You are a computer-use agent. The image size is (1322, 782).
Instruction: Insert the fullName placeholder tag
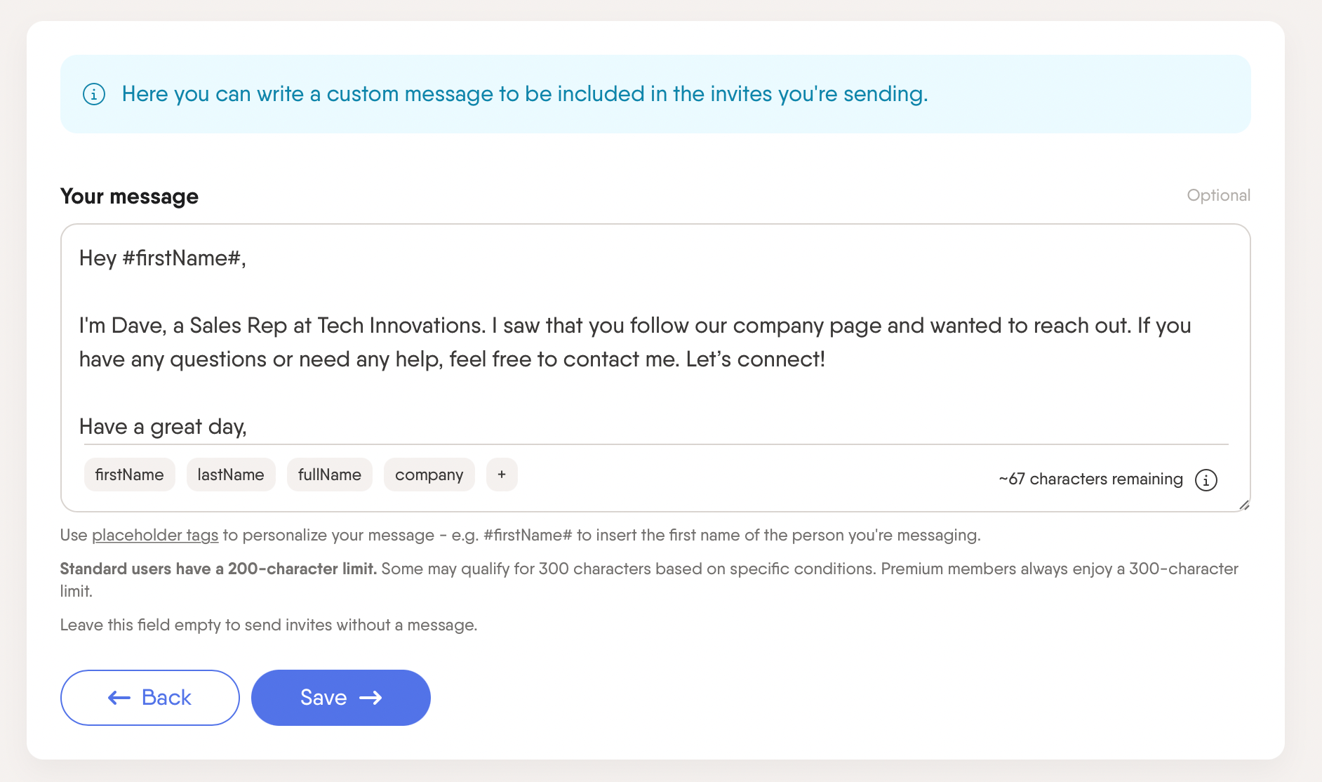pyautogui.click(x=330, y=475)
